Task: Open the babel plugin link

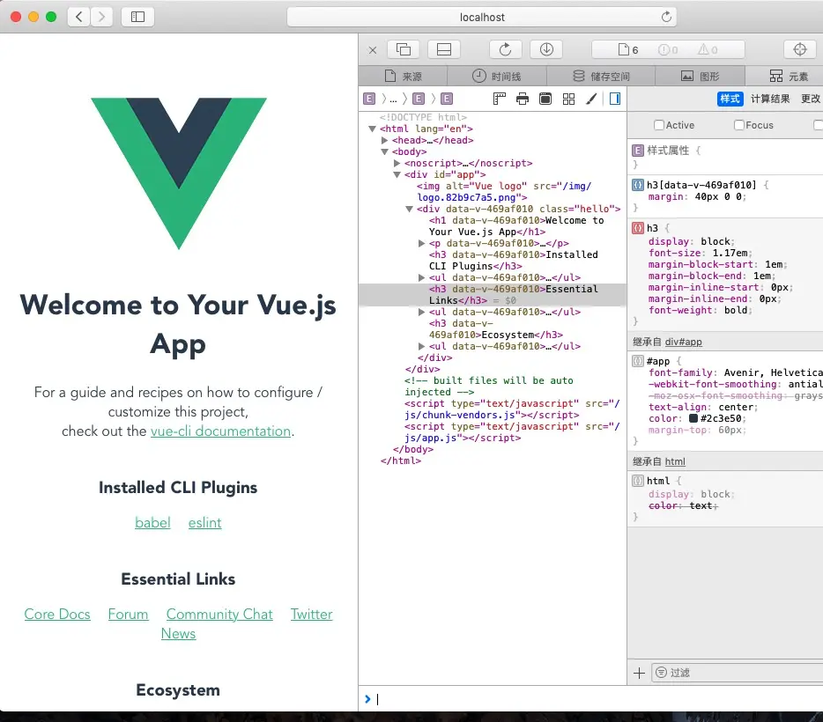Action: [x=152, y=523]
